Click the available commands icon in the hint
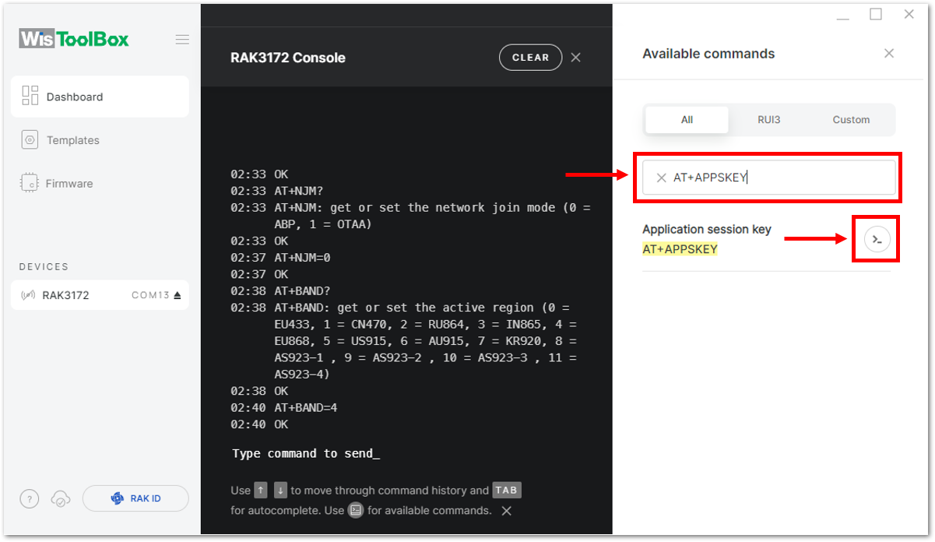 pyautogui.click(x=356, y=511)
